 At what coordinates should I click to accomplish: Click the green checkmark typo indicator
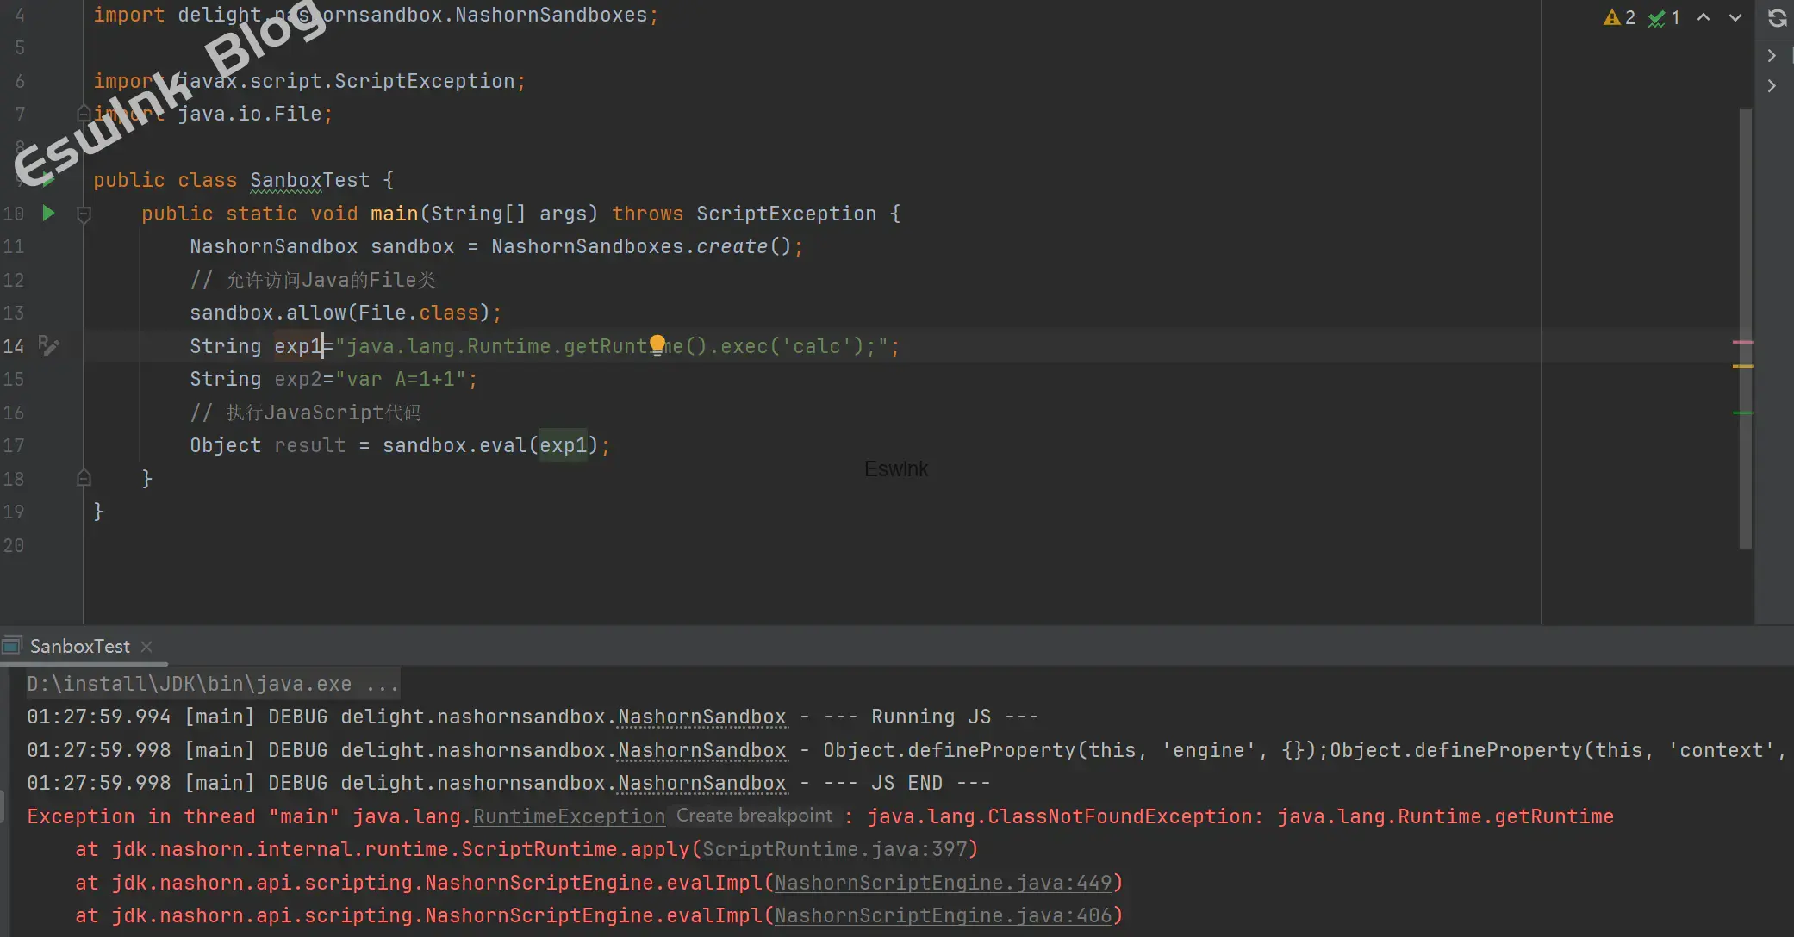point(1656,17)
